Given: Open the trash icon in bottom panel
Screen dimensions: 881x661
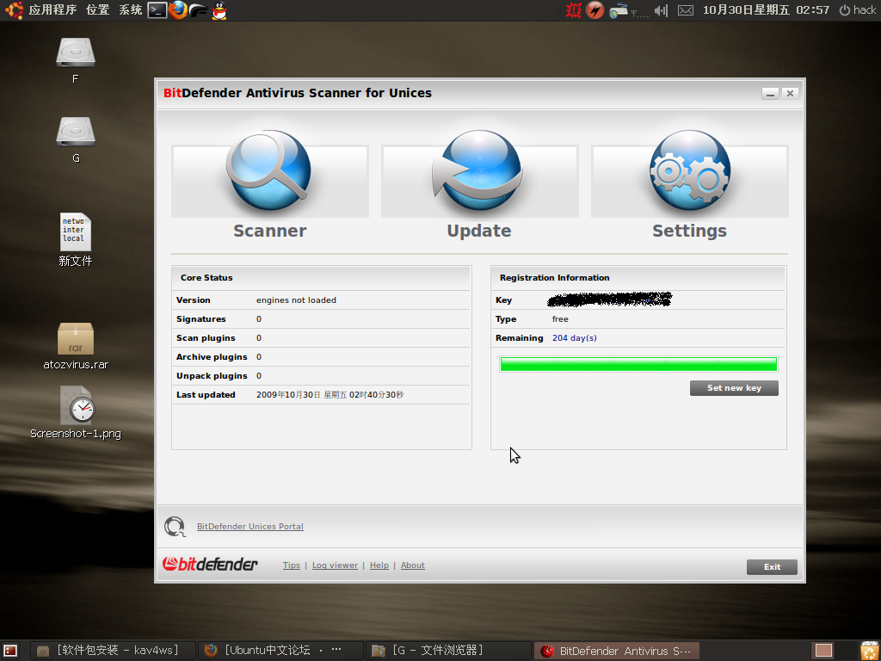Looking at the screenshot, I should (x=869, y=651).
